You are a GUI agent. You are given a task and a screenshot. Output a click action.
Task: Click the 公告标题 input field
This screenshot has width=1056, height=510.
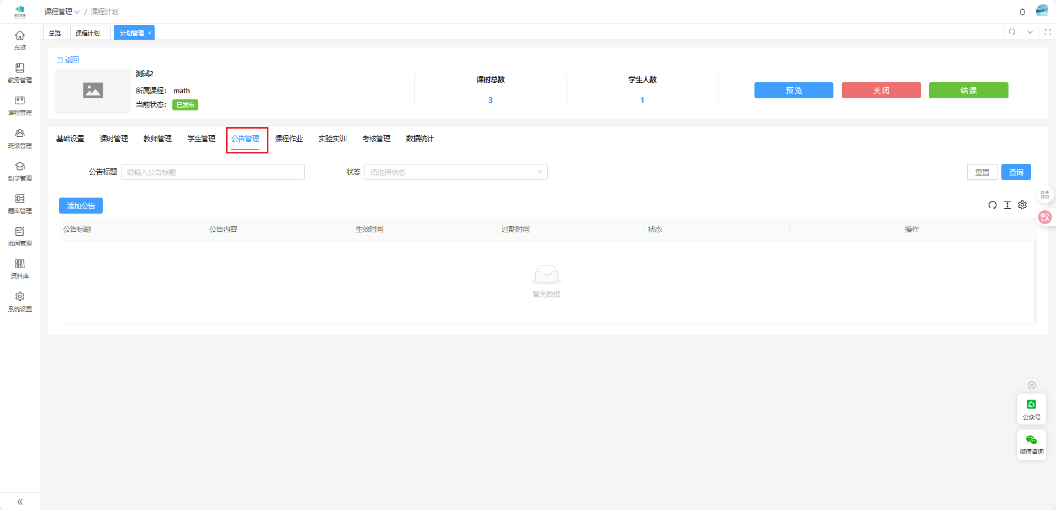click(x=213, y=172)
